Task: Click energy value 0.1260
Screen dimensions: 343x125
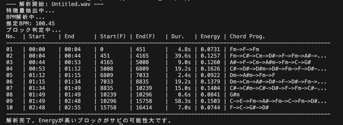Action: [210, 62]
